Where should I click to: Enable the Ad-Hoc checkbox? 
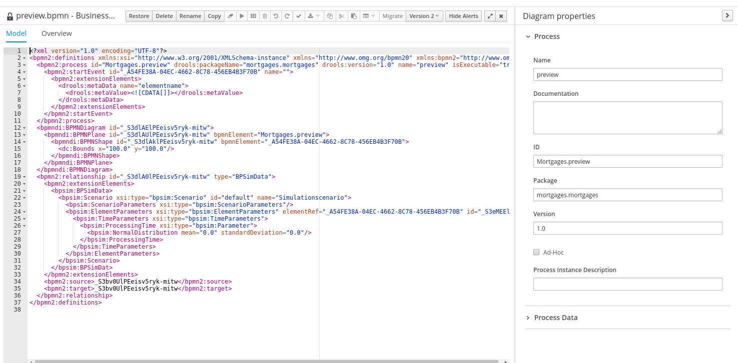click(x=536, y=253)
